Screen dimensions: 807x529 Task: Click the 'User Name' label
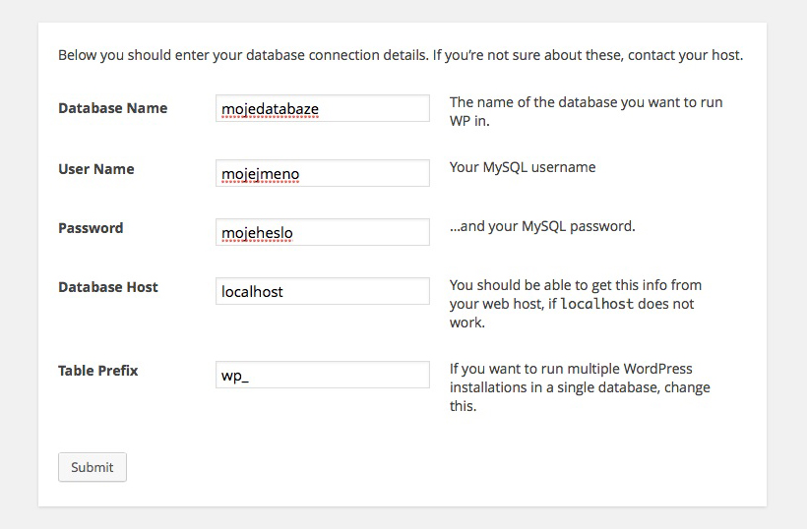point(96,169)
